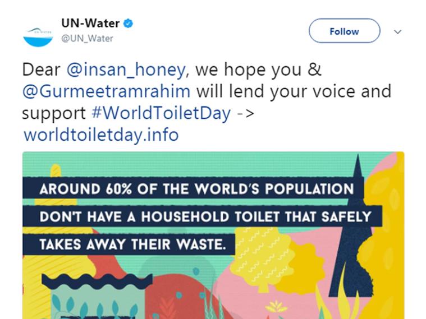
Task: Select the #WorldToiletDay hashtag
Action: [162, 113]
